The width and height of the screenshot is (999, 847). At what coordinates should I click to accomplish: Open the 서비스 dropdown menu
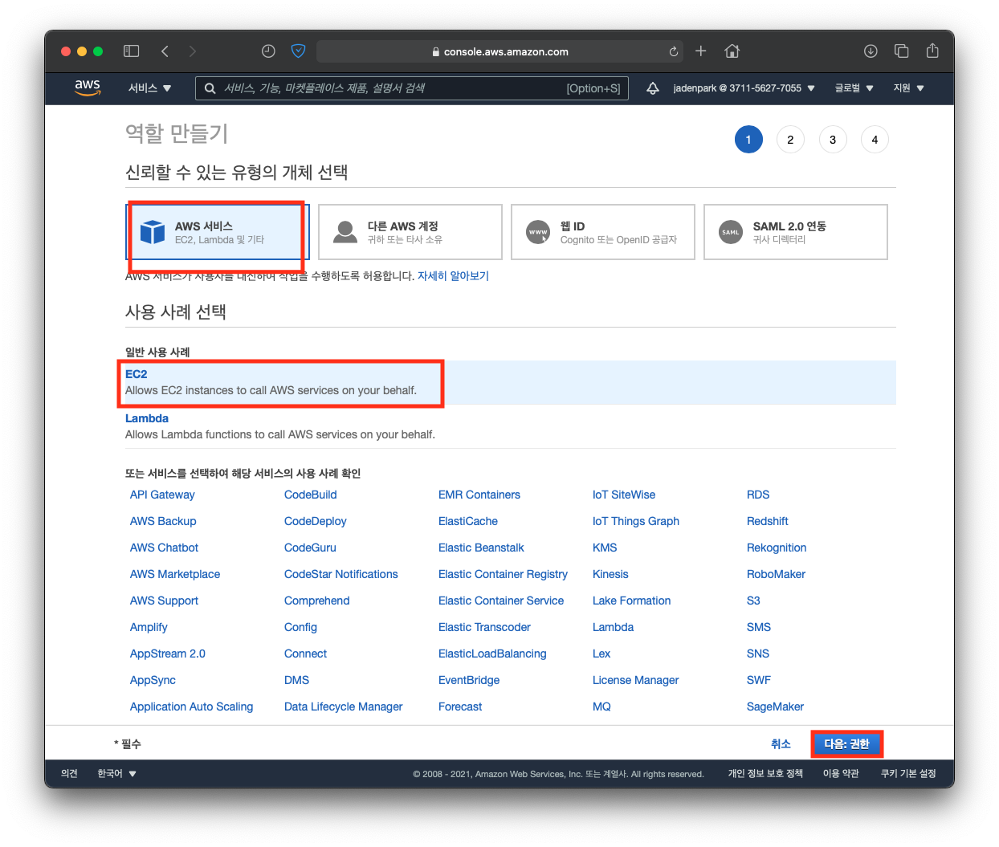click(x=150, y=88)
